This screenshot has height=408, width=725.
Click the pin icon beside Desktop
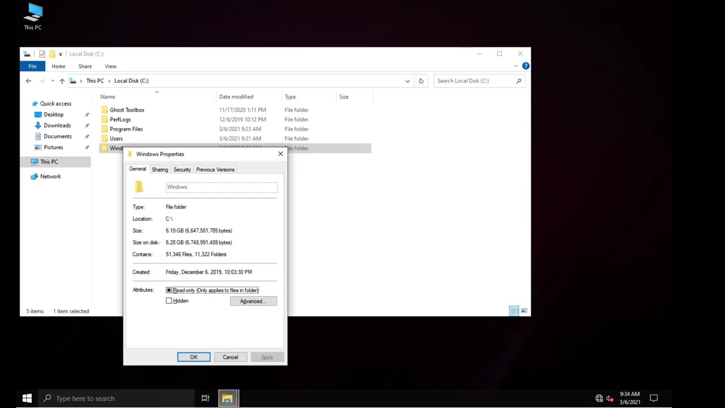click(x=87, y=115)
